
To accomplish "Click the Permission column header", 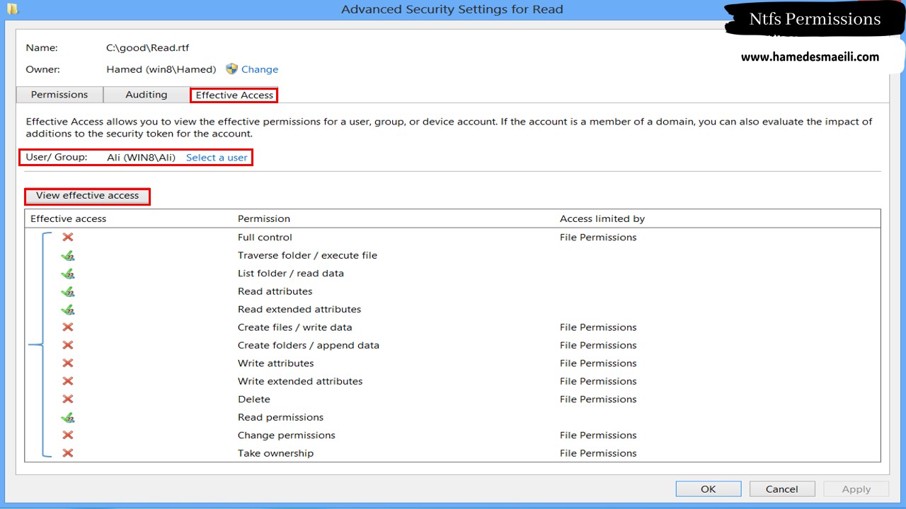I will 264,219.
